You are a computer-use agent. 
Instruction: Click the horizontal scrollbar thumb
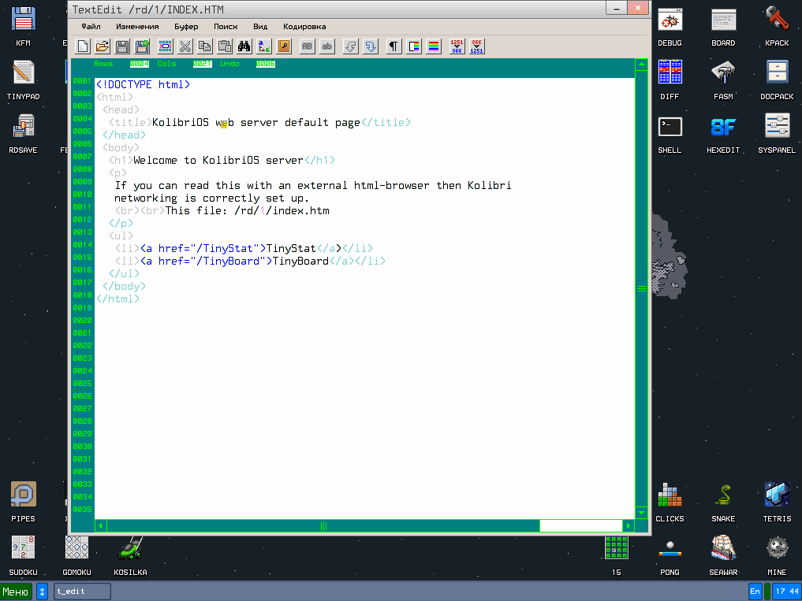coord(323,525)
